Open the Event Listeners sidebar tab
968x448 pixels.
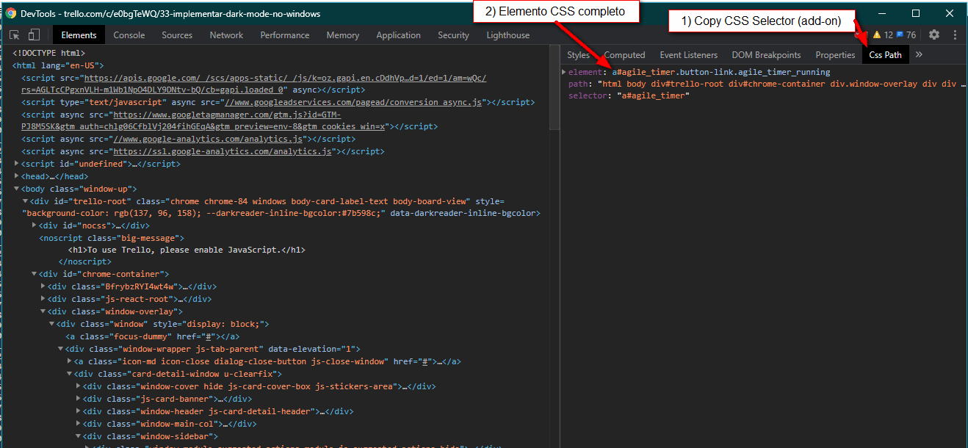point(688,55)
